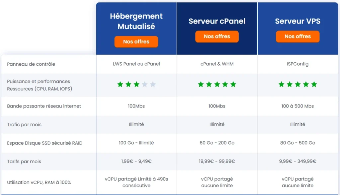Click the first gray star in Mutualisé rating

click(144, 85)
